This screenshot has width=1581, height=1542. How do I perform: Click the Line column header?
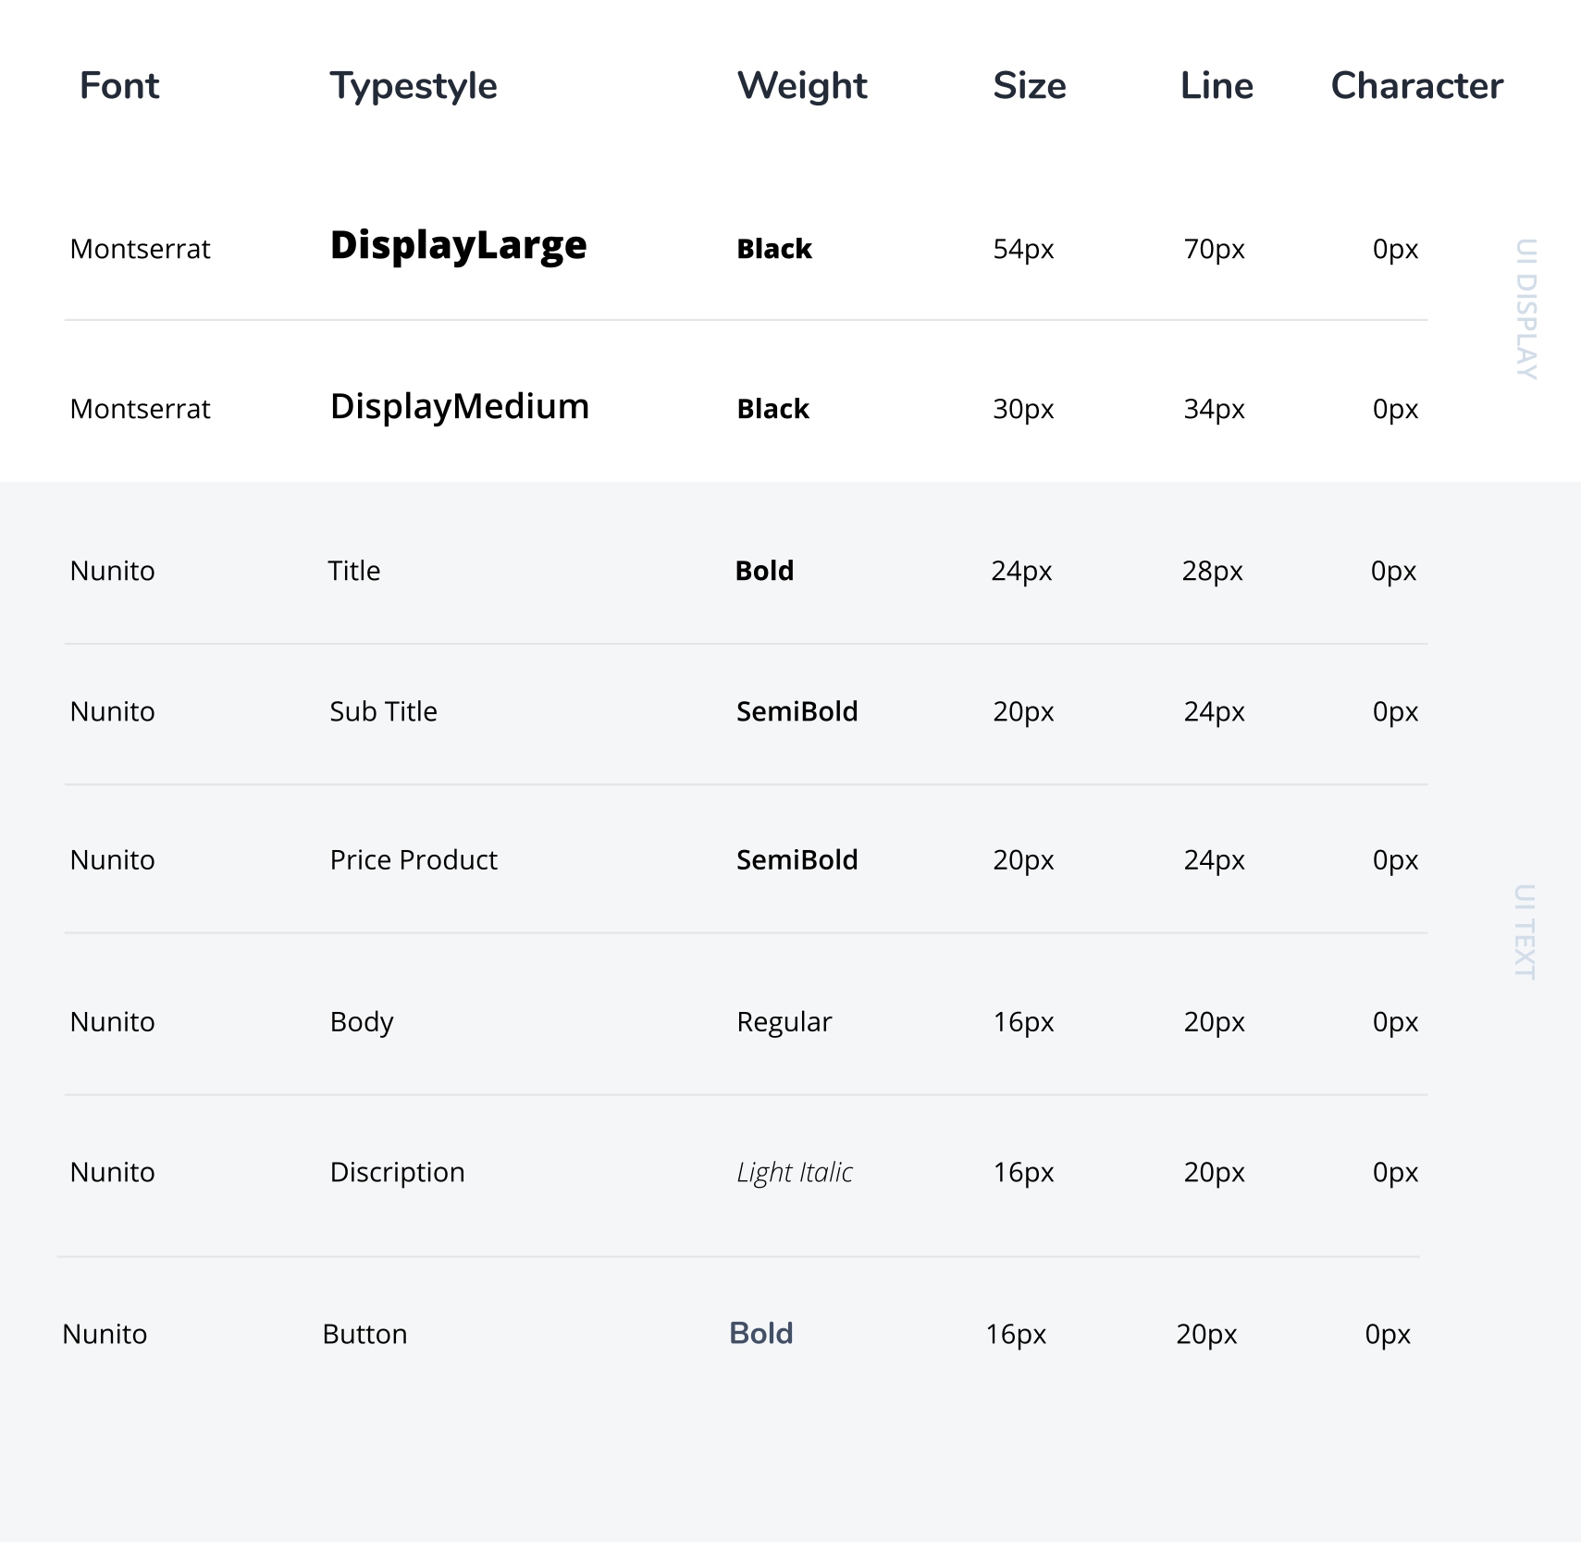1217,86
